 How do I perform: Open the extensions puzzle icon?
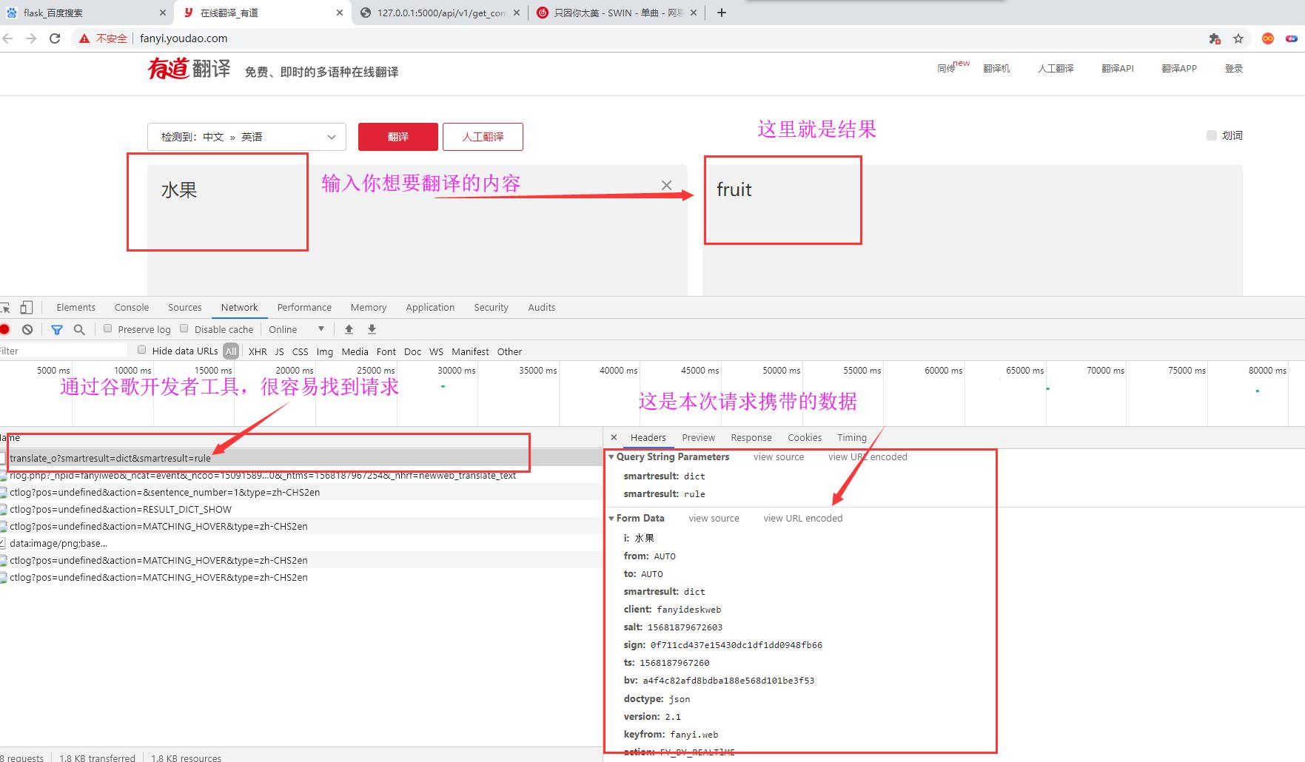pos(1214,38)
